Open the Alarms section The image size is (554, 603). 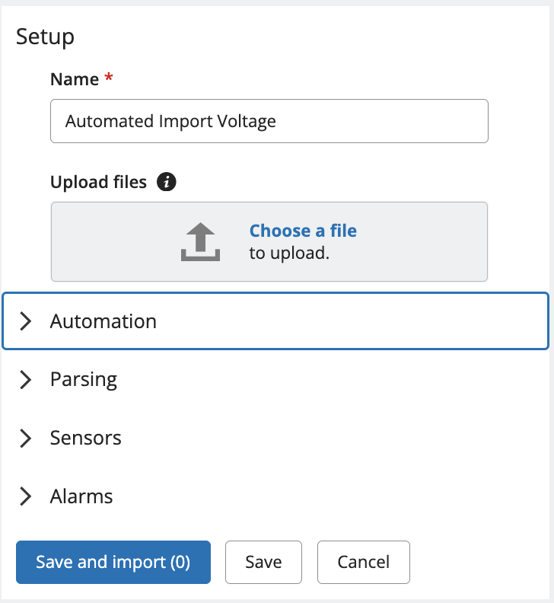tap(275, 496)
